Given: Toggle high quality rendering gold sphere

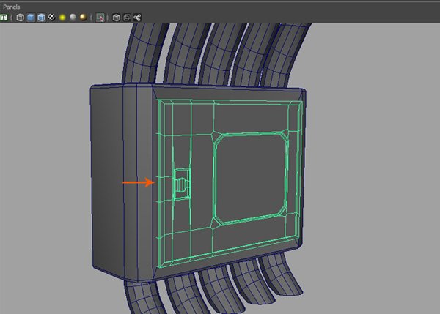Looking at the screenshot, I should coord(83,18).
